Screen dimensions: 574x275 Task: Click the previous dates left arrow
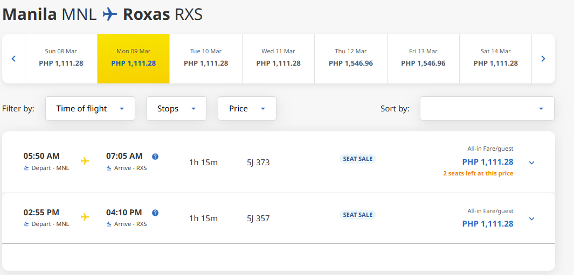click(x=13, y=59)
